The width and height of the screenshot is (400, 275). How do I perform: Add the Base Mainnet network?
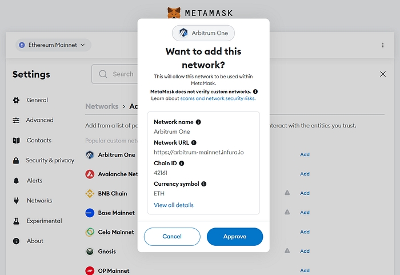click(305, 213)
